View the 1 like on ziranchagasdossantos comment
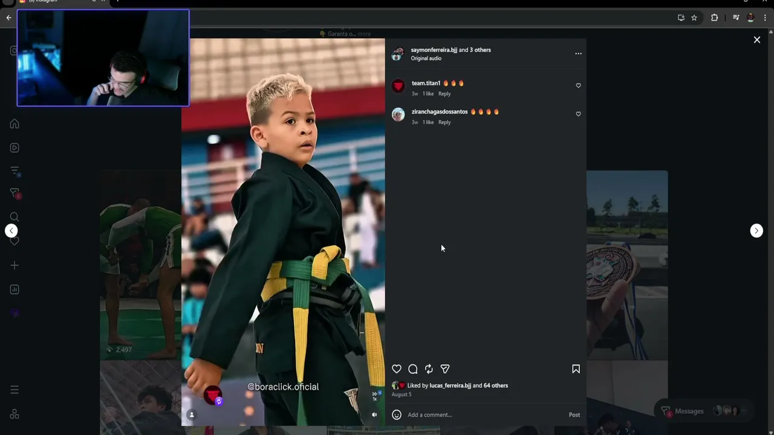Viewport: 774px width, 435px height. click(x=428, y=122)
